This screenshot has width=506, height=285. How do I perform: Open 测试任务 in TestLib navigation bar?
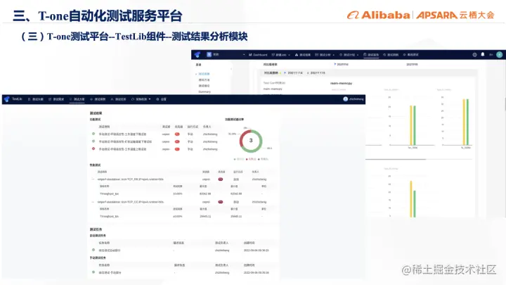point(119,99)
